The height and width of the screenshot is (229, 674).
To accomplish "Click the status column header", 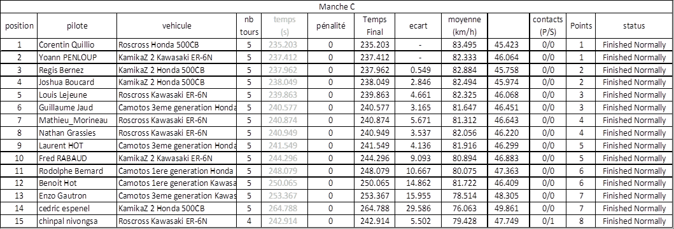I will tap(634, 25).
